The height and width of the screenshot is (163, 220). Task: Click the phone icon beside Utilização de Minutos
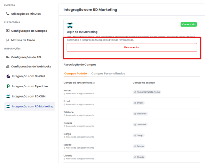point(8,14)
